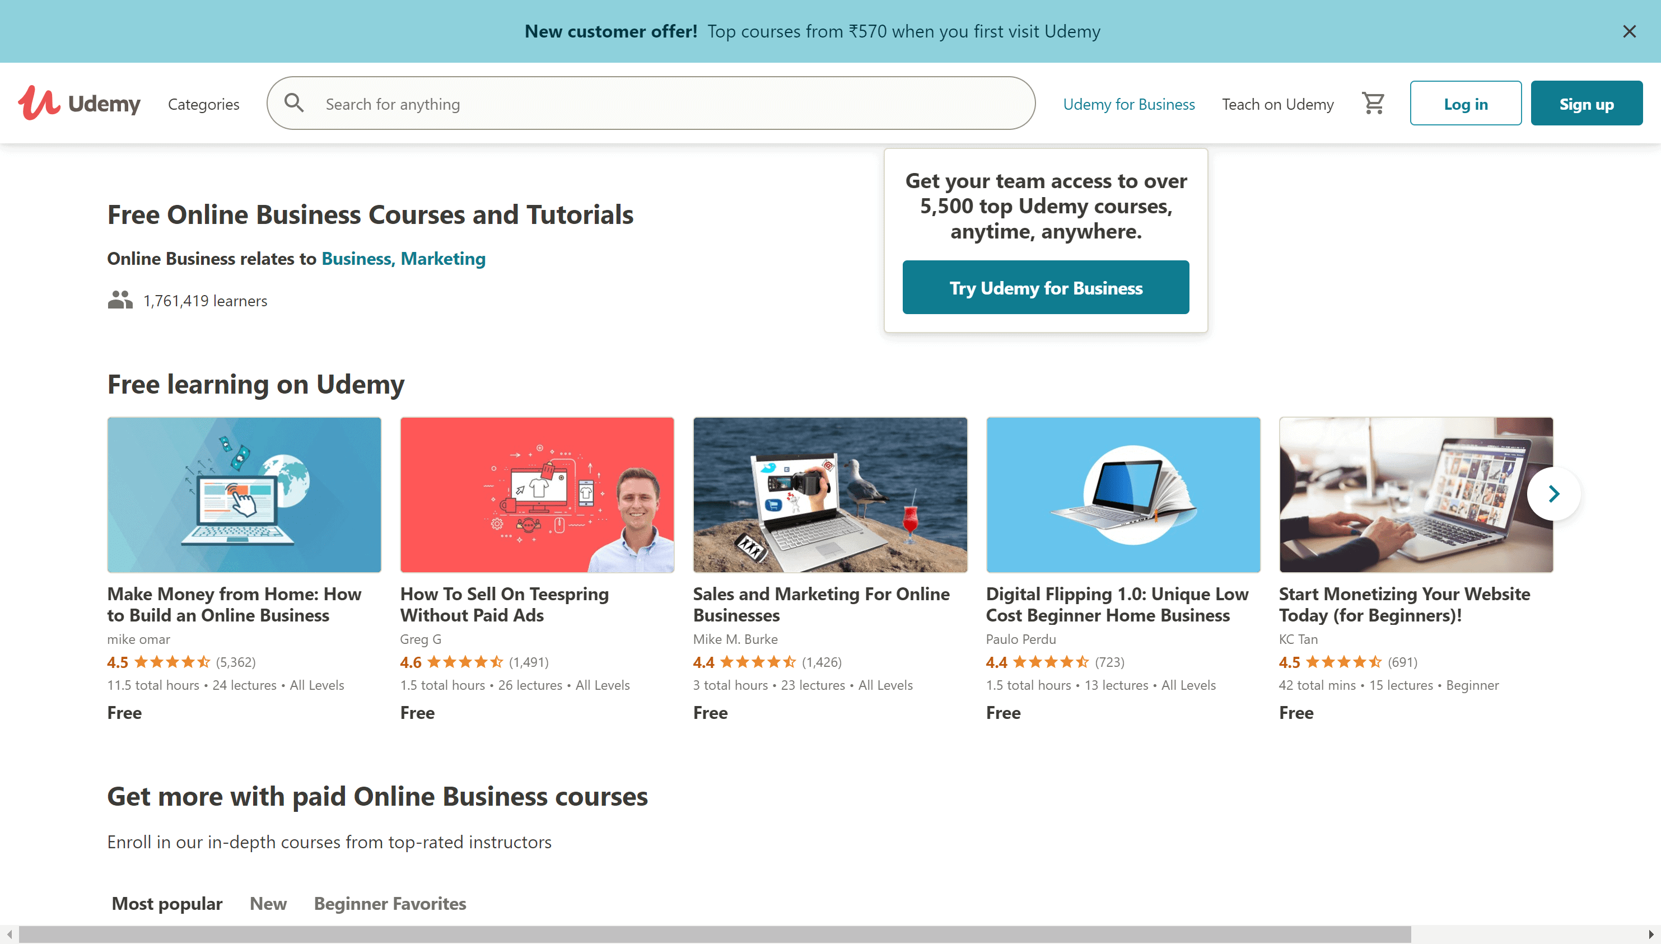The height and width of the screenshot is (944, 1661).
Task: Open the shopping cart icon
Action: [x=1373, y=103]
